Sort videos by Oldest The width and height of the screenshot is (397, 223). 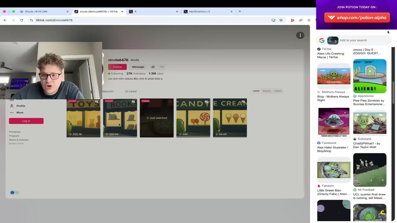click(x=278, y=91)
